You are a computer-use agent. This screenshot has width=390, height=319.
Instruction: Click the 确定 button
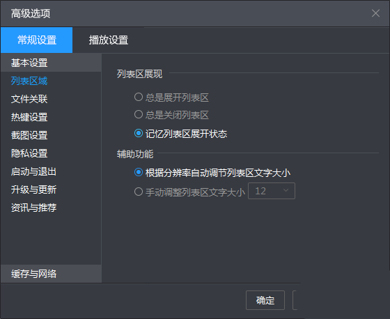click(x=265, y=300)
